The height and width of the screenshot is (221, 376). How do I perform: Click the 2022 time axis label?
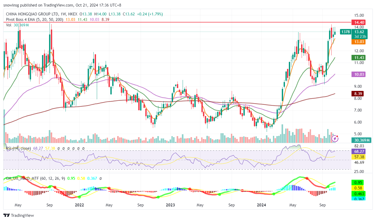pyautogui.click(x=79, y=205)
